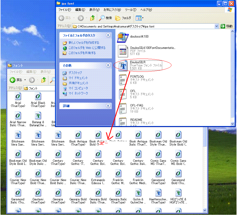Select the doulossil4.100 zip archive icon
Viewport: 237px width, 215px height.
pos(123,37)
